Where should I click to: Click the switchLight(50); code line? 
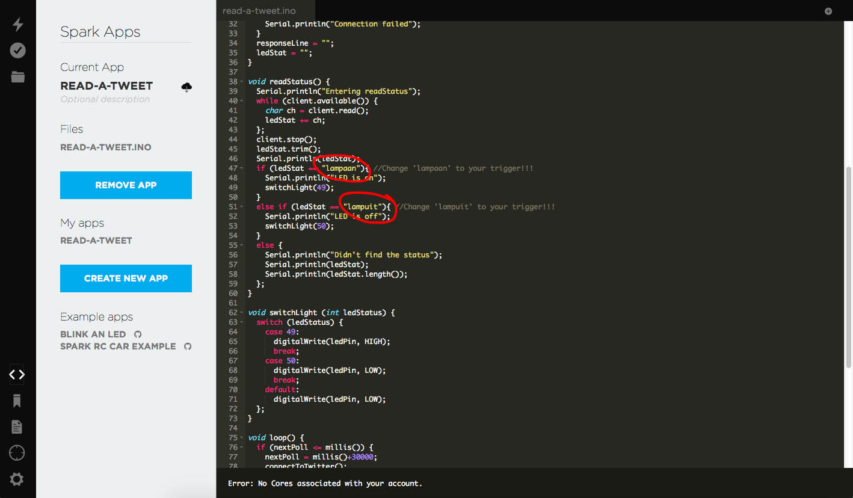pos(300,226)
